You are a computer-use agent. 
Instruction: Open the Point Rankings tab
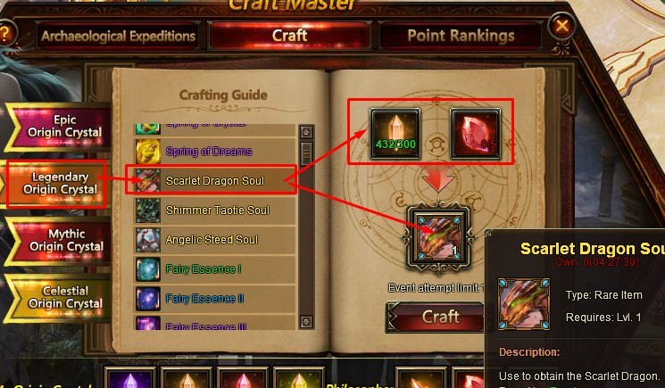(x=461, y=36)
